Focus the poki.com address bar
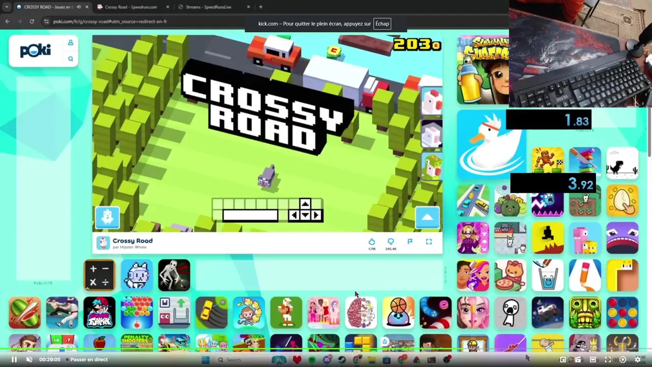The width and height of the screenshot is (652, 367). coord(143,21)
